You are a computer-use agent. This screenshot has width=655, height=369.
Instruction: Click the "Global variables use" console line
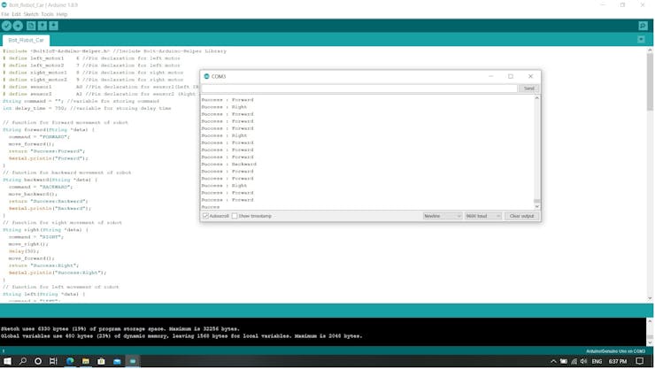pos(181,336)
